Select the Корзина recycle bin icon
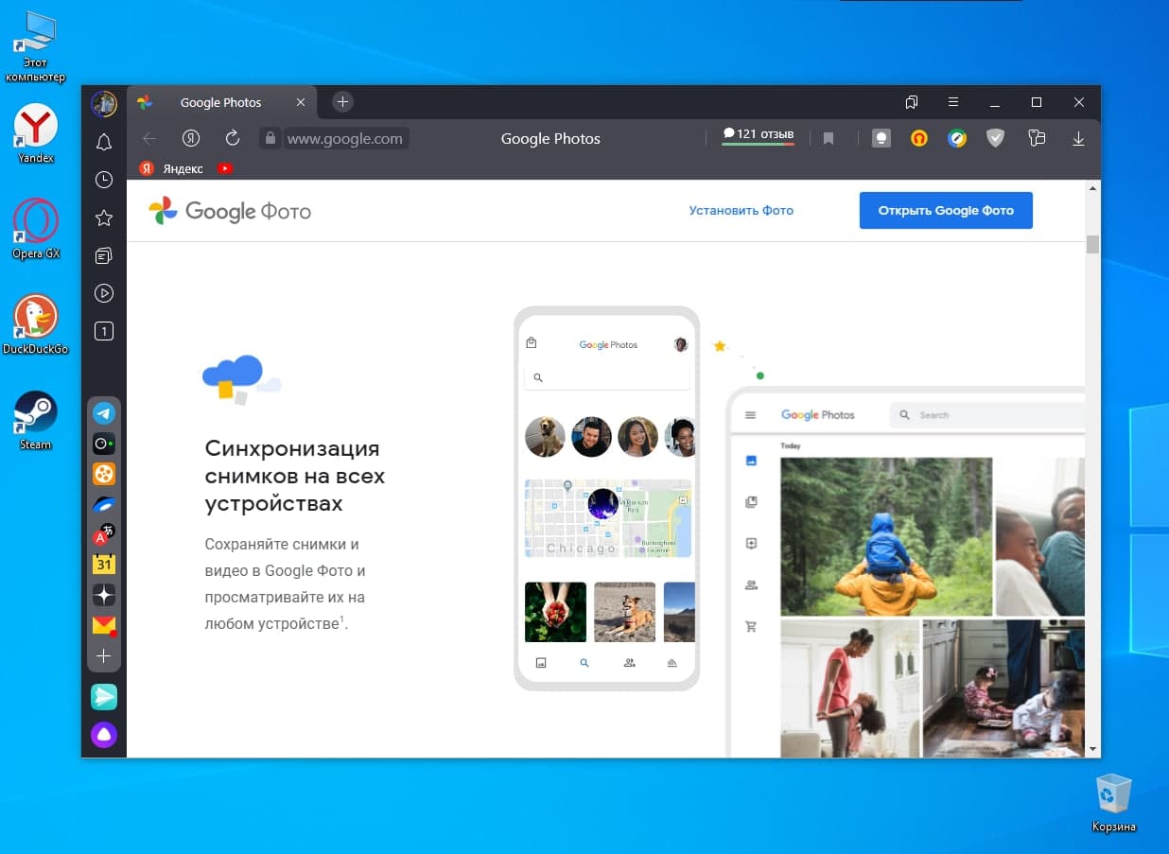The height and width of the screenshot is (854, 1169). [1113, 803]
